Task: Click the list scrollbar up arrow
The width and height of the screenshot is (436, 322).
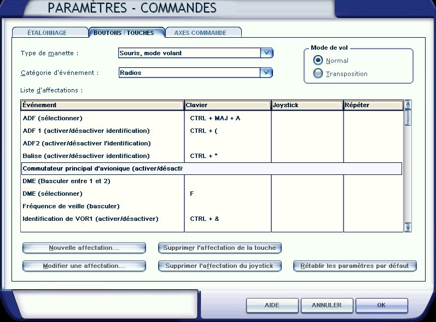Action: pyautogui.click(x=408, y=105)
